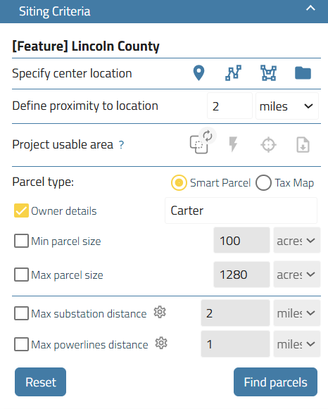Click the download file icon

(303, 144)
